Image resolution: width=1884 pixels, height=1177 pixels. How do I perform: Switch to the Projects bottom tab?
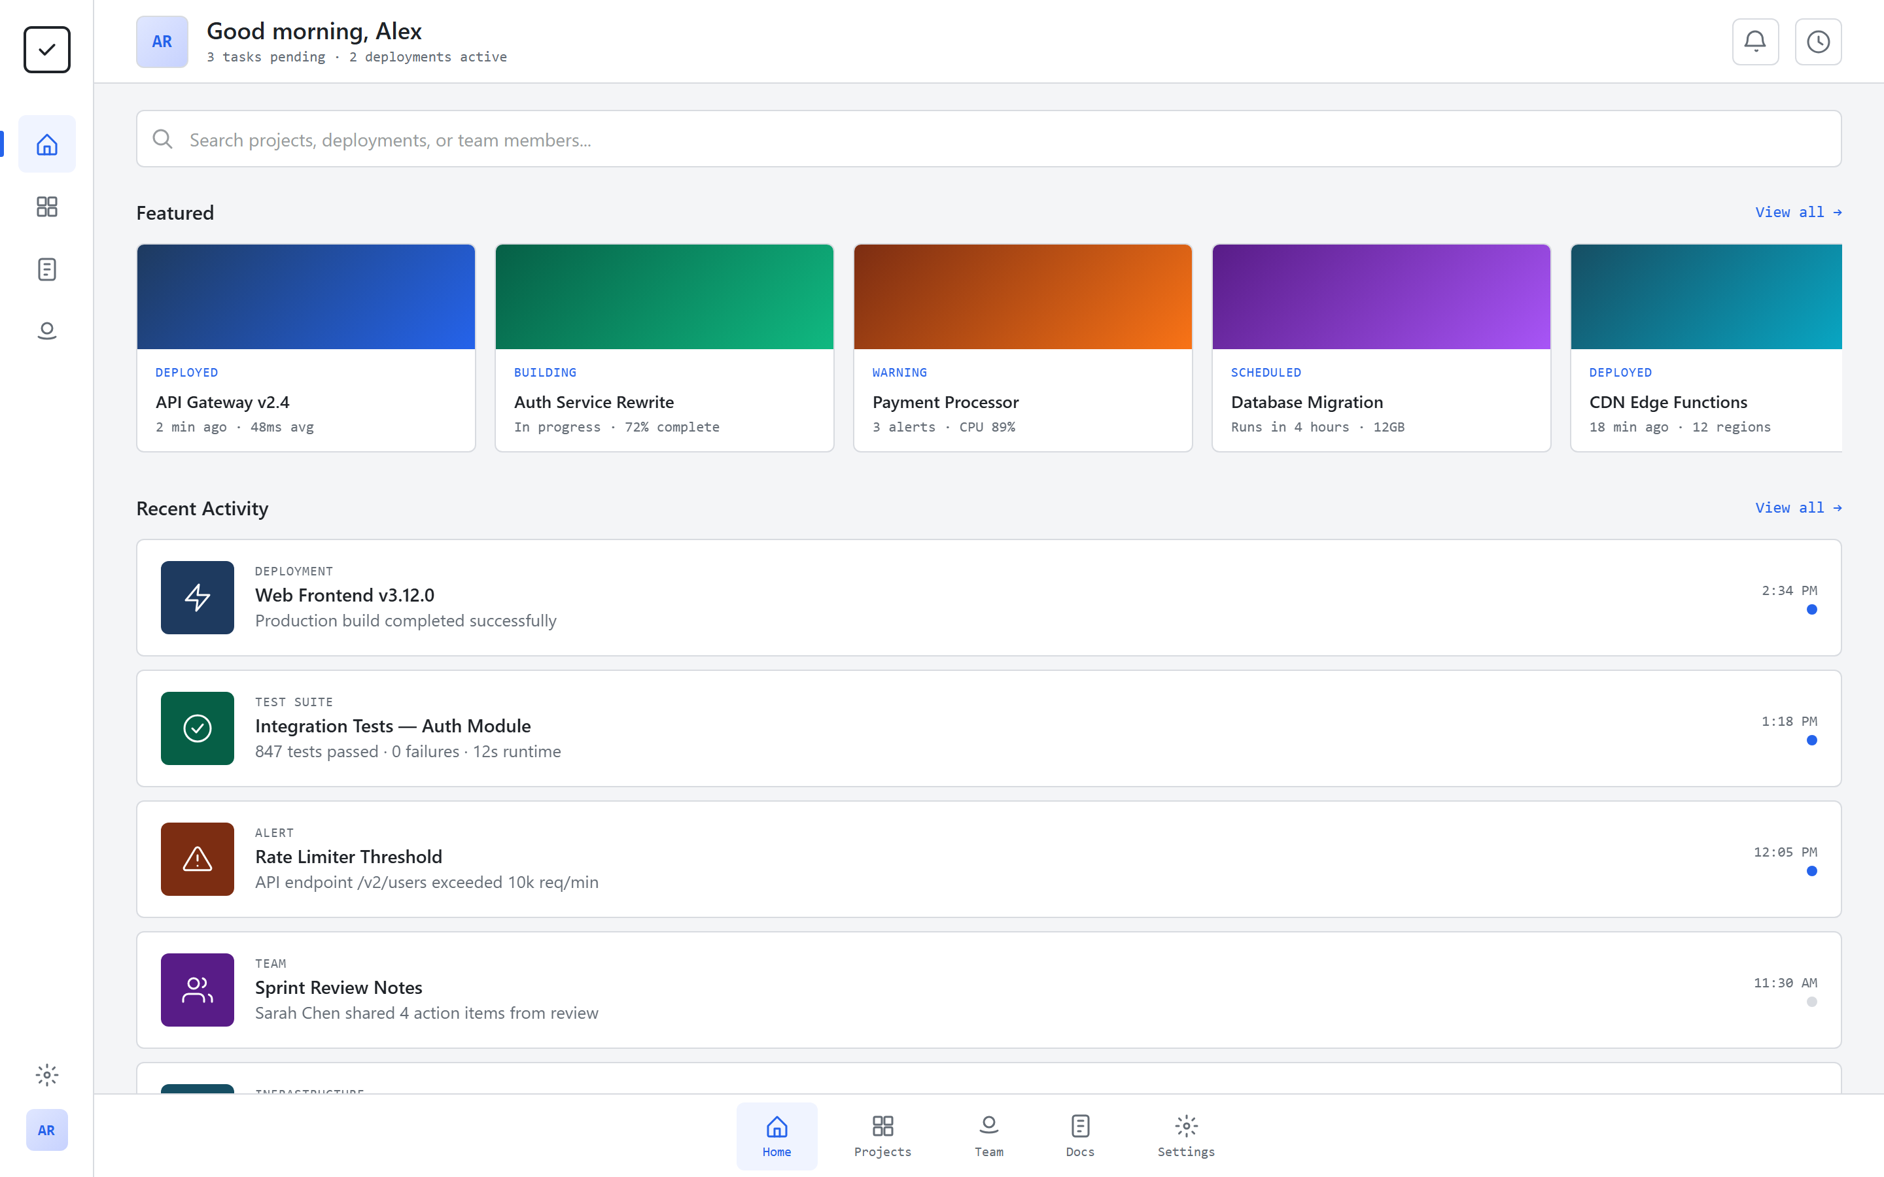[x=882, y=1136]
